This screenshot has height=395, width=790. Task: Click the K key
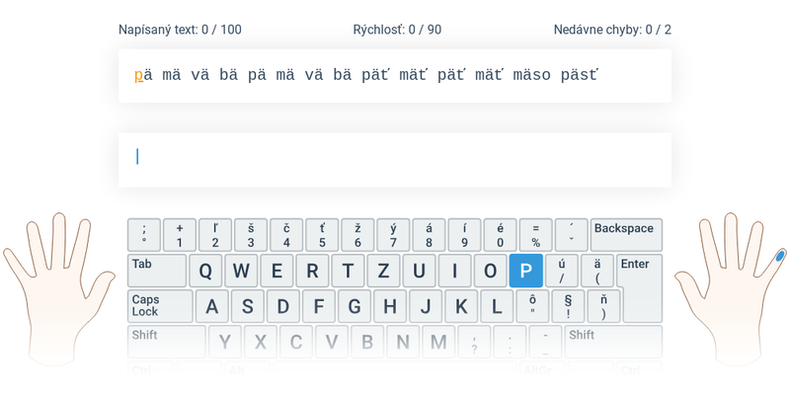point(461,306)
